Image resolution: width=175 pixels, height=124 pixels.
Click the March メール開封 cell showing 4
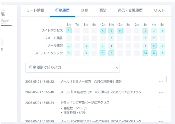pyautogui.click(x=145, y=46)
